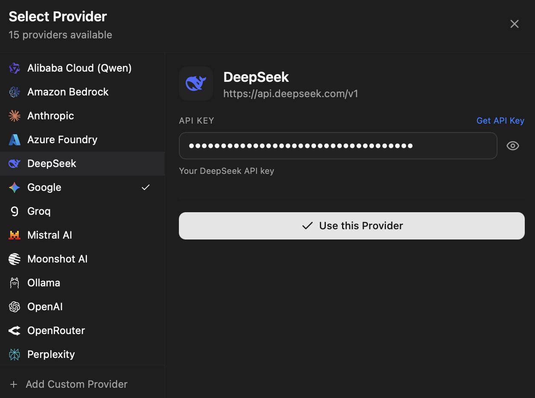
Task: Select the highlighted DeepSeek row
Action: tap(82, 164)
